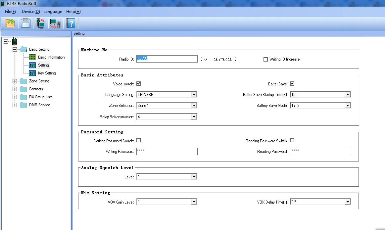Click the Writing Password input field
This screenshot has width=385, height=230.
pos(167,151)
